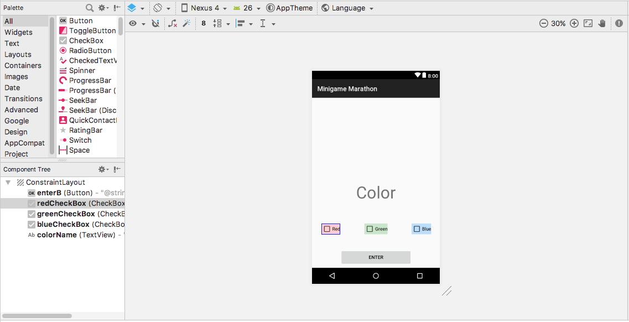Screen dimensions: 629x322
Task: Open the Nexus 4 device dropdown
Action: point(203,8)
